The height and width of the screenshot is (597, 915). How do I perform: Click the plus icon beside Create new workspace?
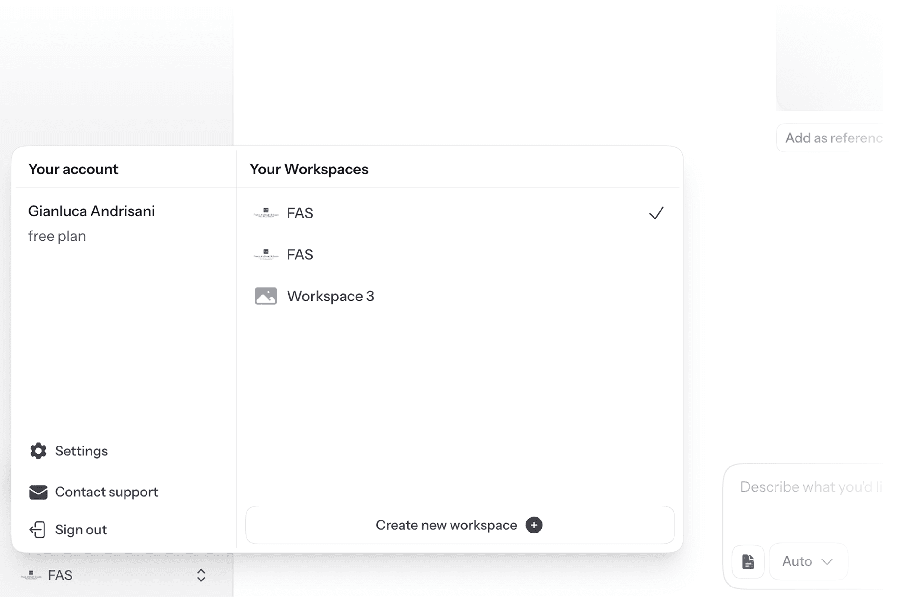click(534, 525)
